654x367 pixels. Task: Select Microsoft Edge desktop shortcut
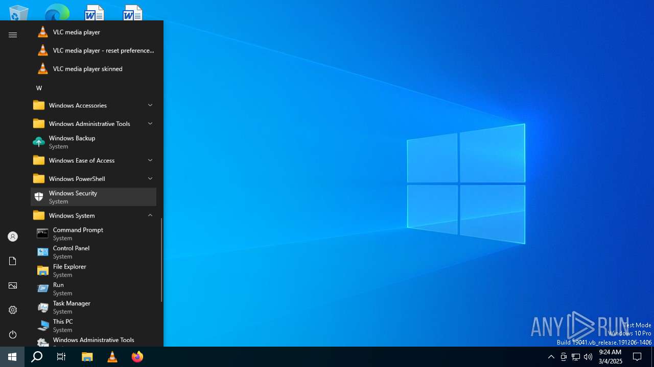(x=57, y=12)
